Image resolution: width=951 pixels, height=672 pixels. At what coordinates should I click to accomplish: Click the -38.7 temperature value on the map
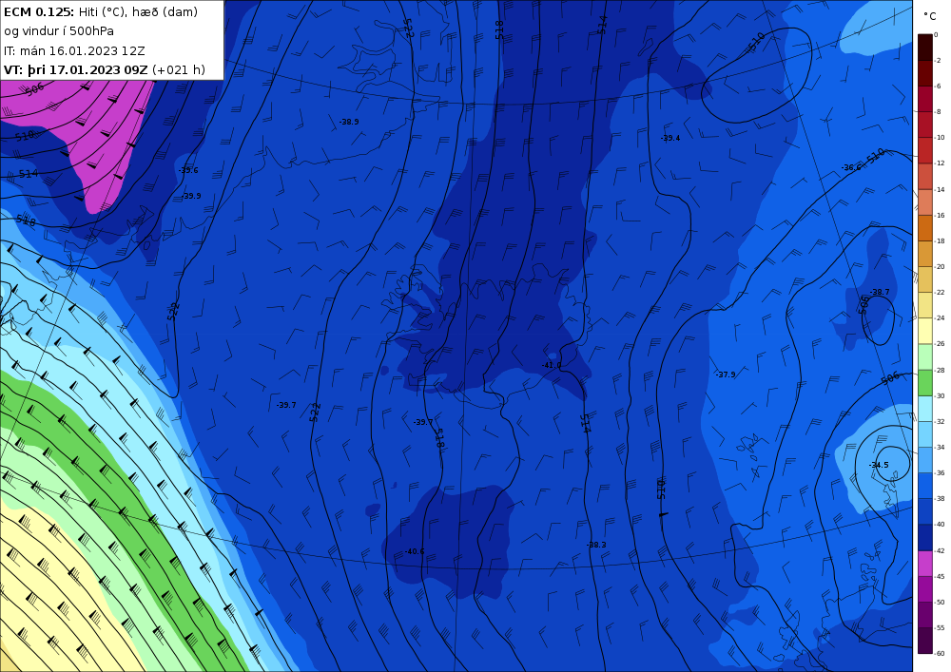coord(880,292)
